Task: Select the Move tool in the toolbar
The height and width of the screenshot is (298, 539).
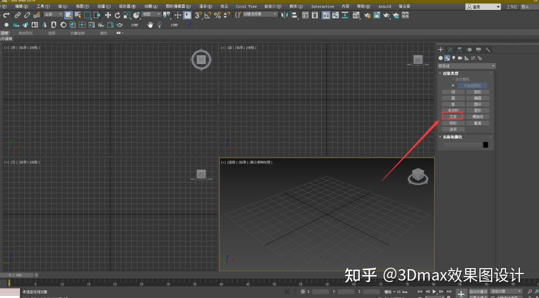Action: click(x=107, y=15)
